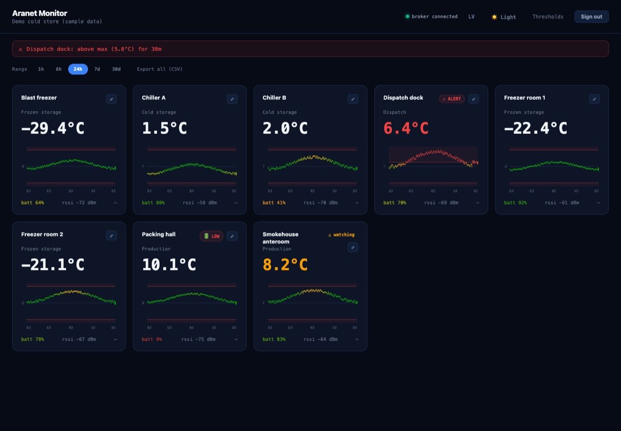621x431 pixels.
Task: Click the 1.5°C reading
Action: pyautogui.click(x=165, y=128)
